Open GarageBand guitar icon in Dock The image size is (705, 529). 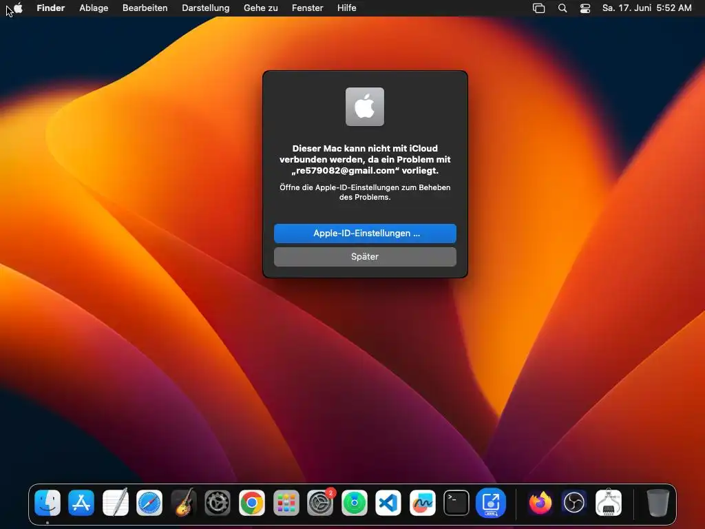[x=183, y=502]
